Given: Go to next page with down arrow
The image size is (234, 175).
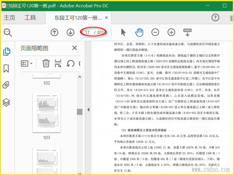Looking at the screenshot, I should point(70,32).
